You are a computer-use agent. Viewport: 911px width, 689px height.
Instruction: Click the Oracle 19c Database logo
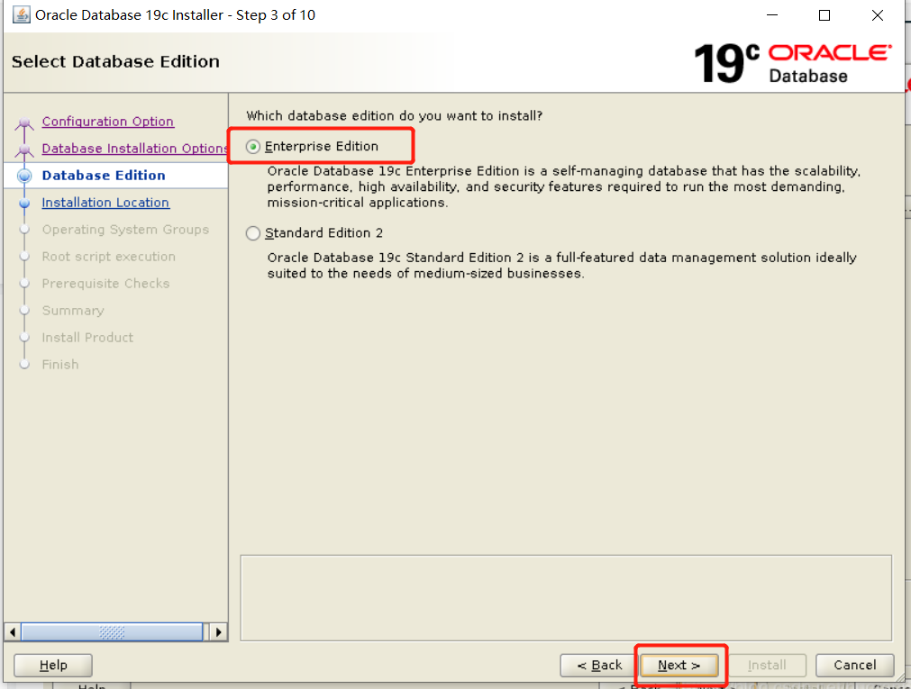tap(792, 63)
